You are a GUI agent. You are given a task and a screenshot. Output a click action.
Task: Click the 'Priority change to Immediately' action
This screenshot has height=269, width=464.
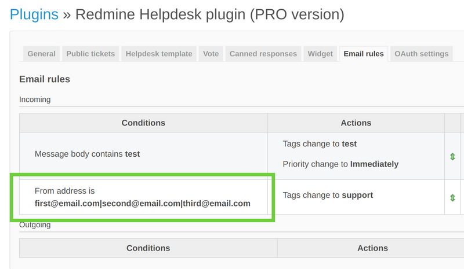[x=340, y=164]
